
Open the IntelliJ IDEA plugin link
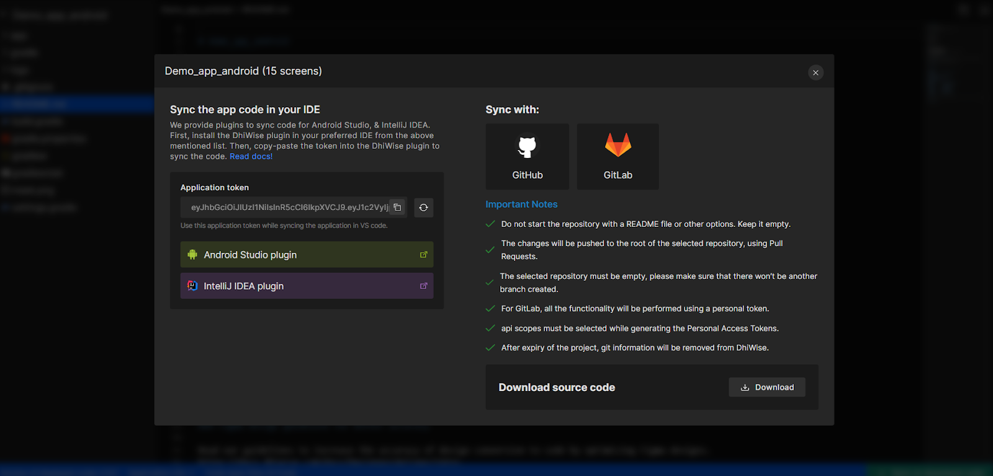pyautogui.click(x=307, y=286)
